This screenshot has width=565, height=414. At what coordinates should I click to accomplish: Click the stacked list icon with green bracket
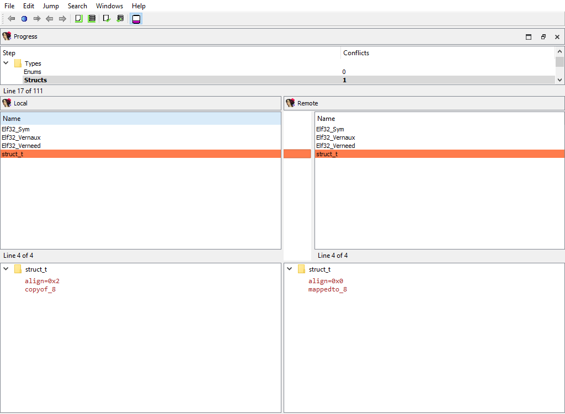tap(92, 19)
